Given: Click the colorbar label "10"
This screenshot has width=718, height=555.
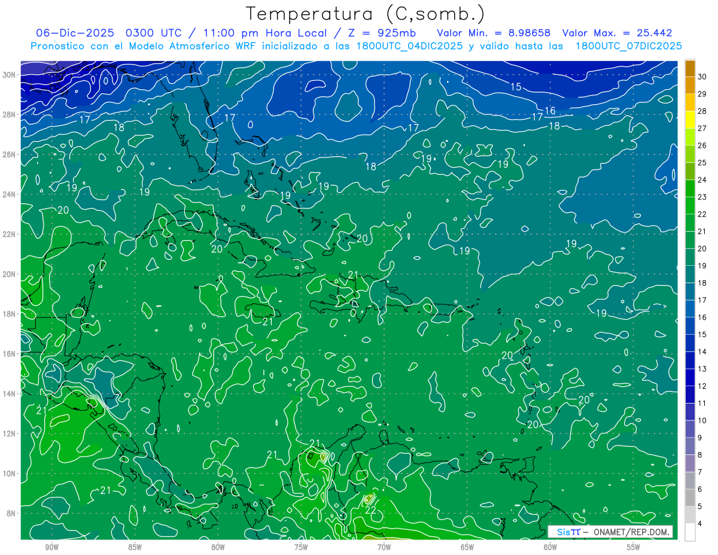Looking at the screenshot, I should coord(702,421).
